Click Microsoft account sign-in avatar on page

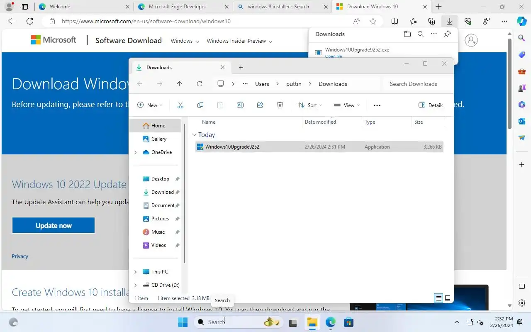471,40
